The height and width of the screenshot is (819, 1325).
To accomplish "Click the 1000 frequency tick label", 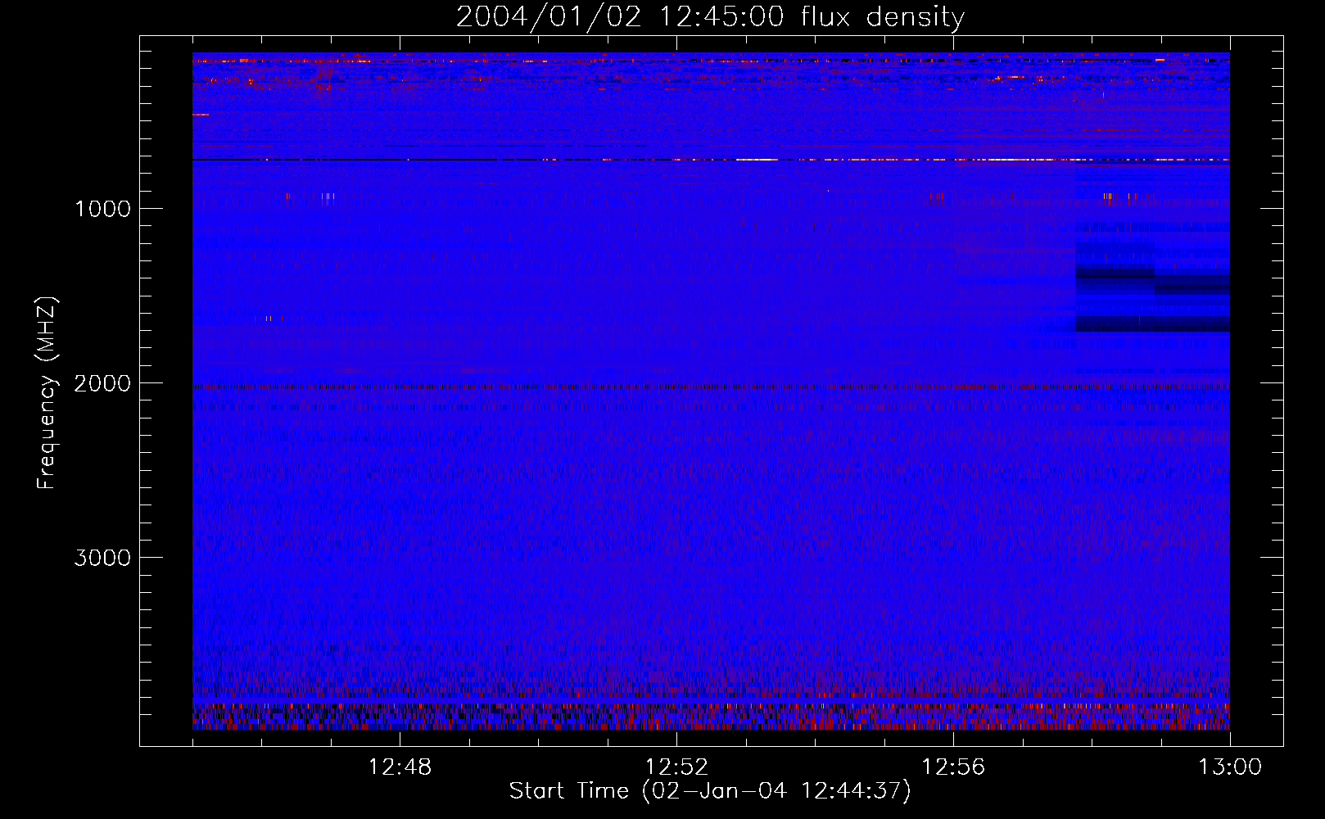I will [102, 209].
